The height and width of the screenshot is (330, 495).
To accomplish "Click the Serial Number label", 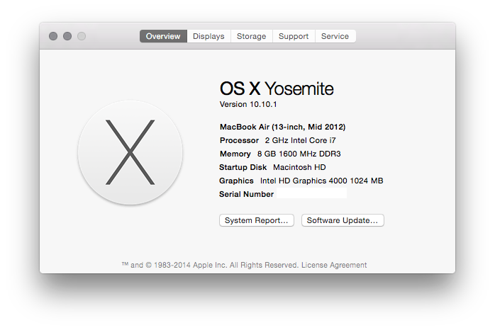I will (x=246, y=195).
